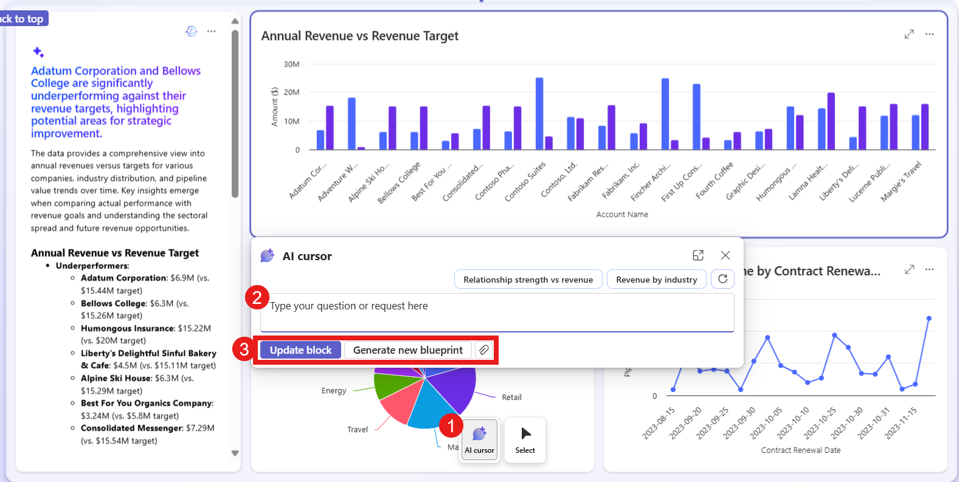Viewport: 959px width, 482px height.
Task: Click the Bellows College axis label
Action: point(399,182)
